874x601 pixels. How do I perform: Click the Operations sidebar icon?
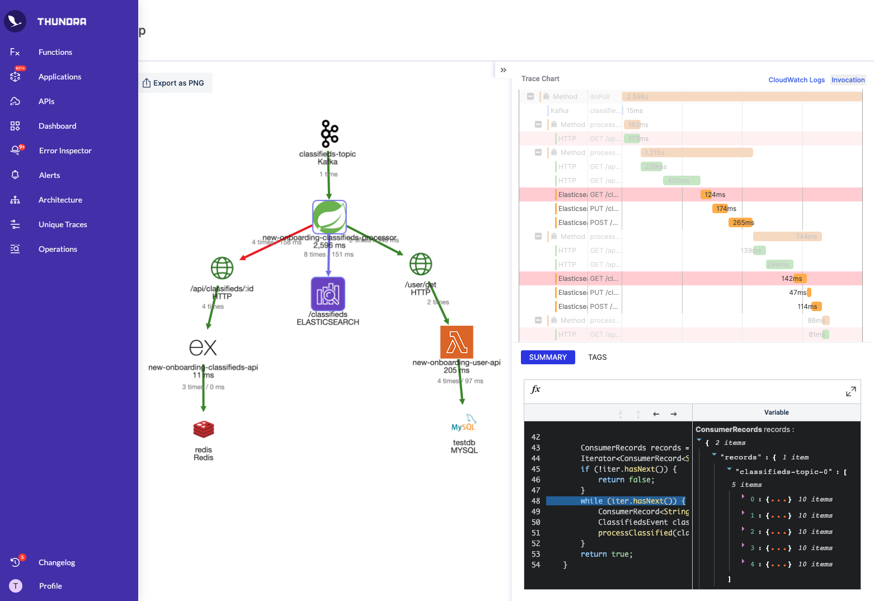[15, 249]
